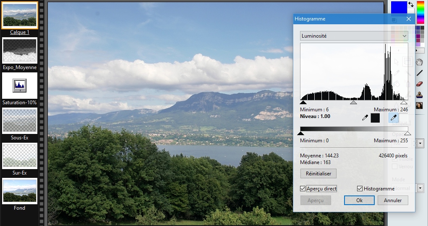Select the Sous-Ex layer thumbnail
The height and width of the screenshot is (226, 428).
20,121
